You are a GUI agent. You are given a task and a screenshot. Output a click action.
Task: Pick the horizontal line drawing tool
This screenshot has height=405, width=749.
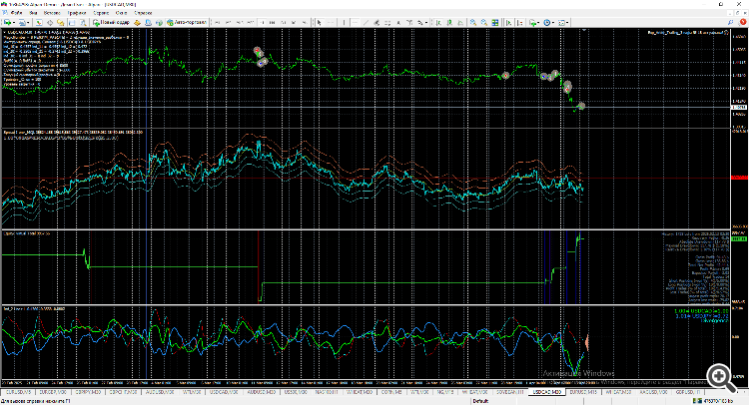point(355,22)
